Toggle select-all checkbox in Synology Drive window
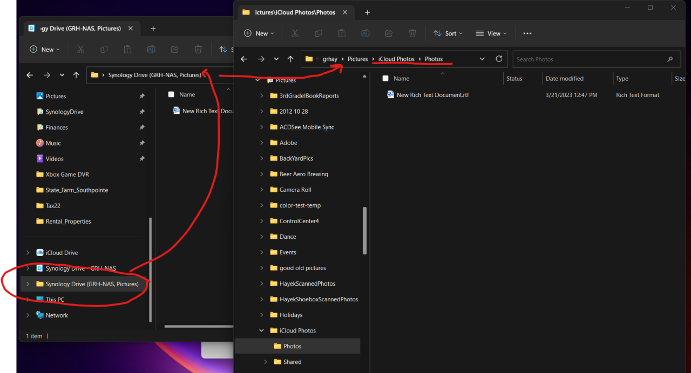The width and height of the screenshot is (691, 373). pyautogui.click(x=171, y=94)
